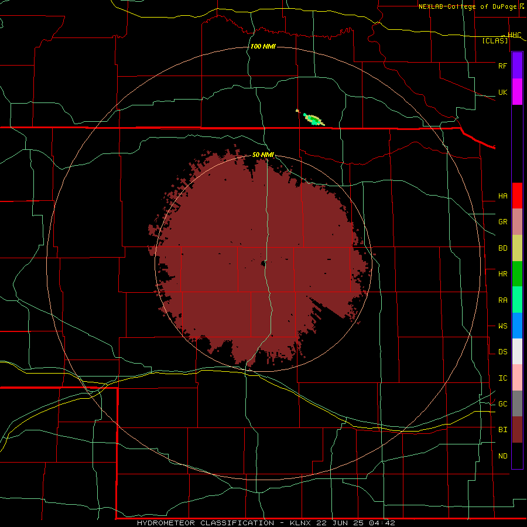The height and width of the screenshot is (527, 527).
Task: Click the RF legend label
Action: [502, 66]
